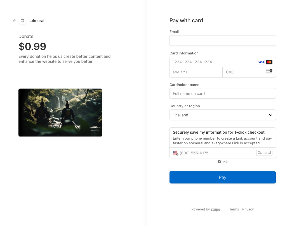Click the US flag phone country selector
This screenshot has width=292, height=225.
pyautogui.click(x=175, y=153)
